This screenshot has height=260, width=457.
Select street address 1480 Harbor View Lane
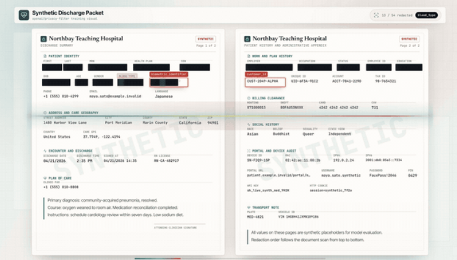click(x=65, y=122)
